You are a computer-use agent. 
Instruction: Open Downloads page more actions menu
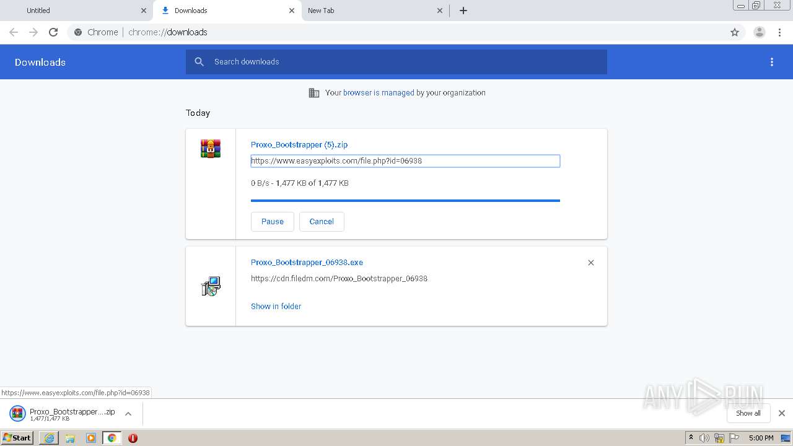coord(772,62)
